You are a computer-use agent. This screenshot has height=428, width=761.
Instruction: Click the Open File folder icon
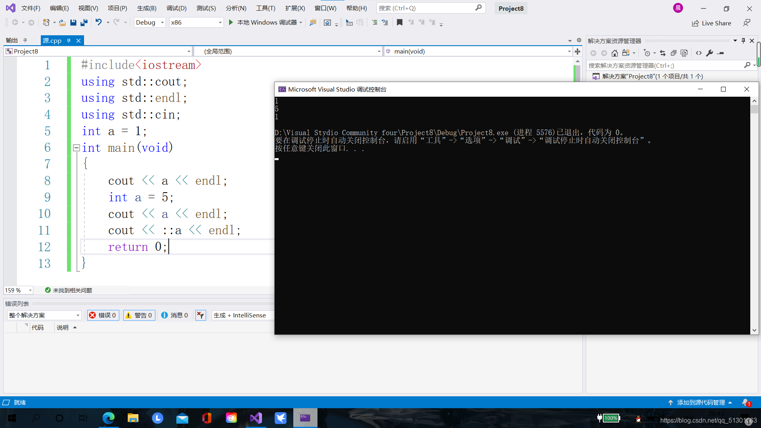pos(62,23)
